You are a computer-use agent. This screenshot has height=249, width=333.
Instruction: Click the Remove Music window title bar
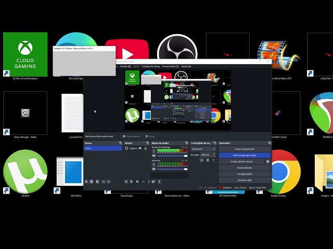point(84,49)
